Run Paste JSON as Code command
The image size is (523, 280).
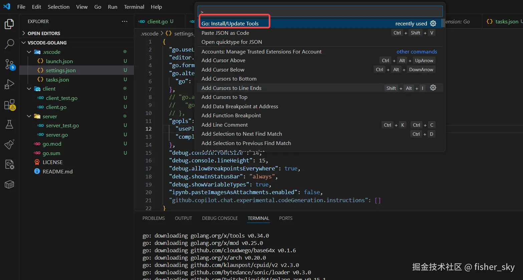(x=320, y=33)
